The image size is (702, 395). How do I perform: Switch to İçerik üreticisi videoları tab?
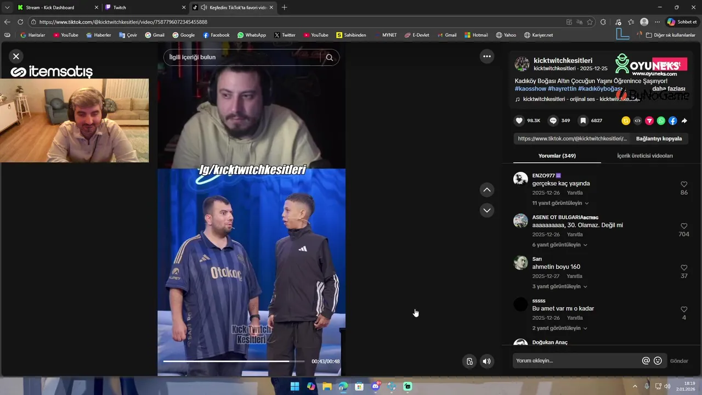pyautogui.click(x=644, y=156)
